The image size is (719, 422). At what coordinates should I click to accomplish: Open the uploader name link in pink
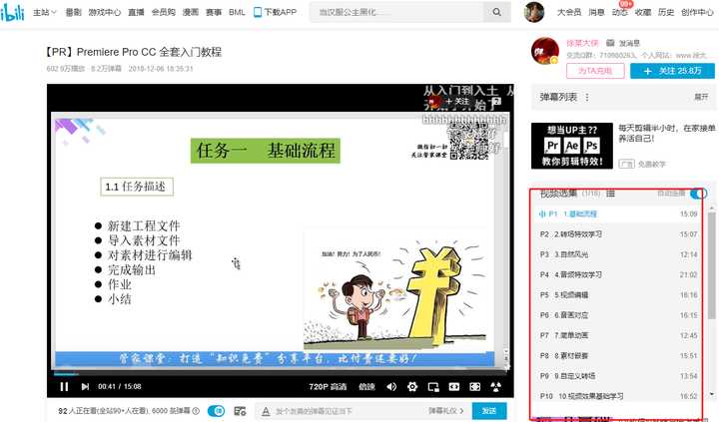(x=582, y=43)
